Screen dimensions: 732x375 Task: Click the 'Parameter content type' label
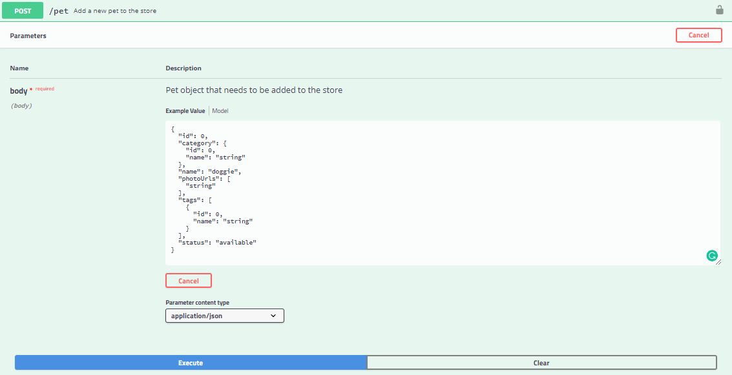(197, 303)
